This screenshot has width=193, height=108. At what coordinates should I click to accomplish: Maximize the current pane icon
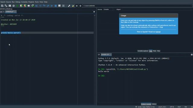pyautogui.click(x=59, y=6)
